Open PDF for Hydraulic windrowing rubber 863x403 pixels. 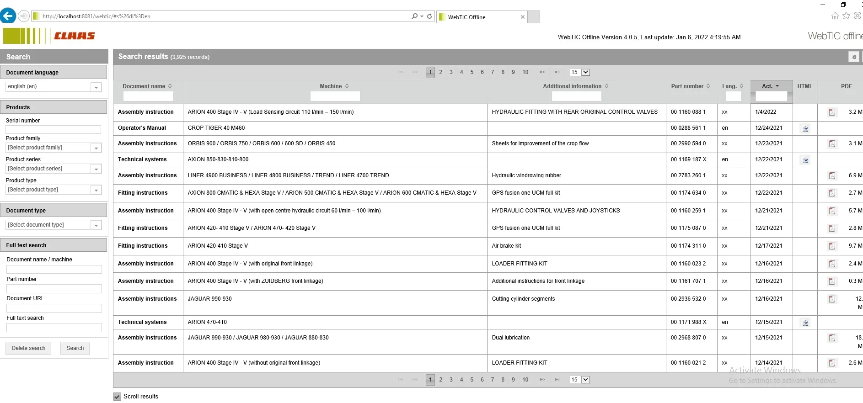832,175
